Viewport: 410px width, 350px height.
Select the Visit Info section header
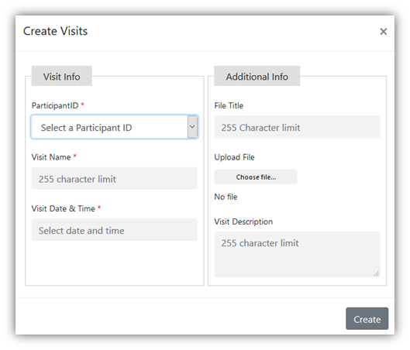[62, 76]
